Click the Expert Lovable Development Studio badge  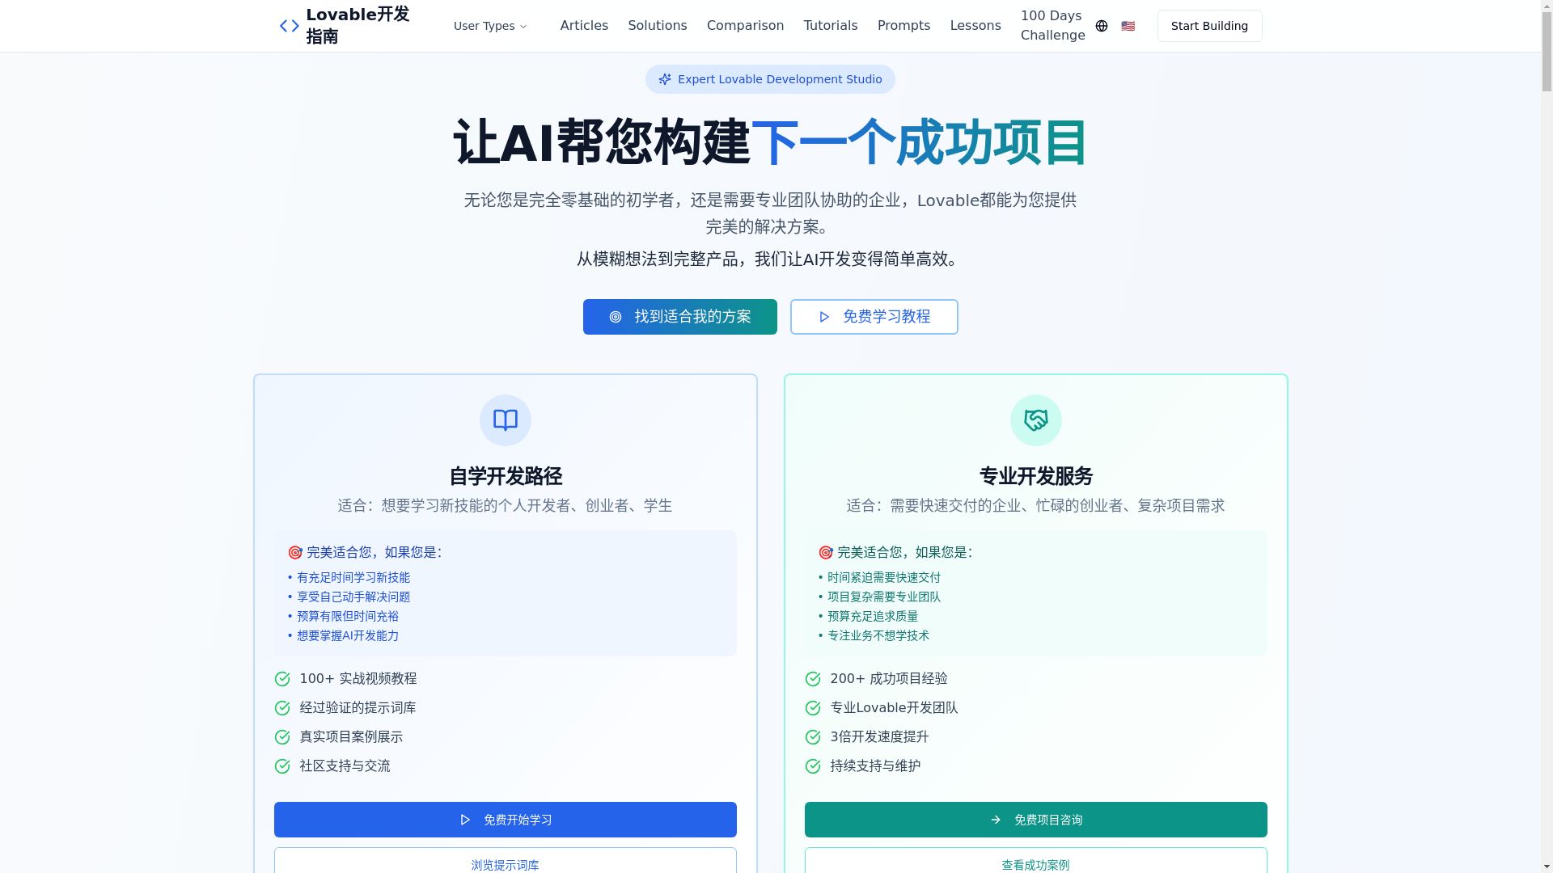click(x=770, y=79)
